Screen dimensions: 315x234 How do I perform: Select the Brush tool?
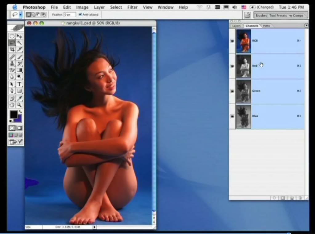tap(19, 57)
